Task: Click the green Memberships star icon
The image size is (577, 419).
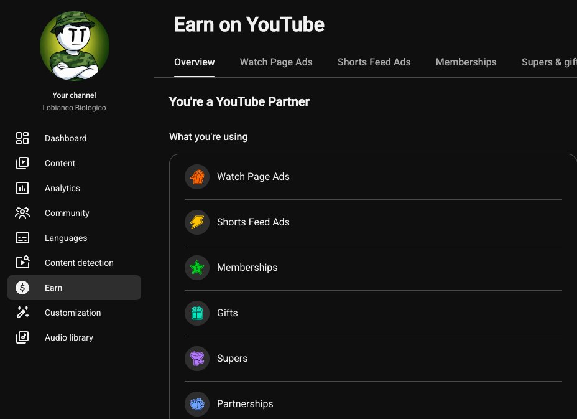Action: (197, 268)
